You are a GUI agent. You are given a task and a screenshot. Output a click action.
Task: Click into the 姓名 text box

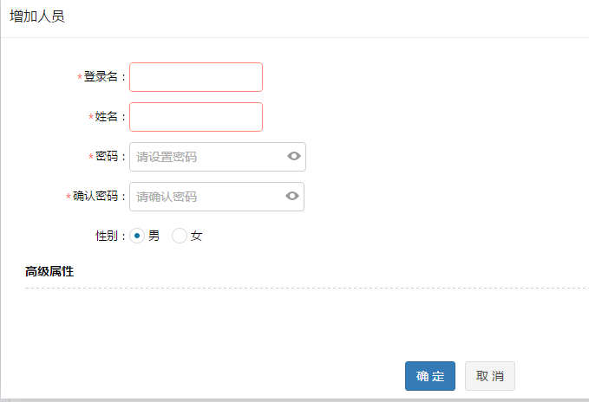[x=195, y=117]
